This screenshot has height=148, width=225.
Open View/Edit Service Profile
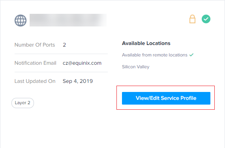tap(166, 98)
